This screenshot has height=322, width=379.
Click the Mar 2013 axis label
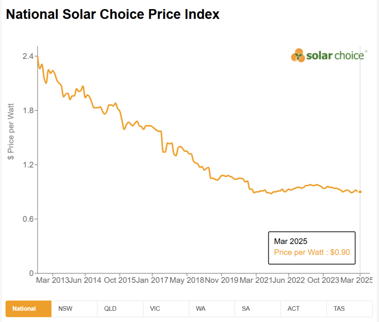[x=52, y=281]
